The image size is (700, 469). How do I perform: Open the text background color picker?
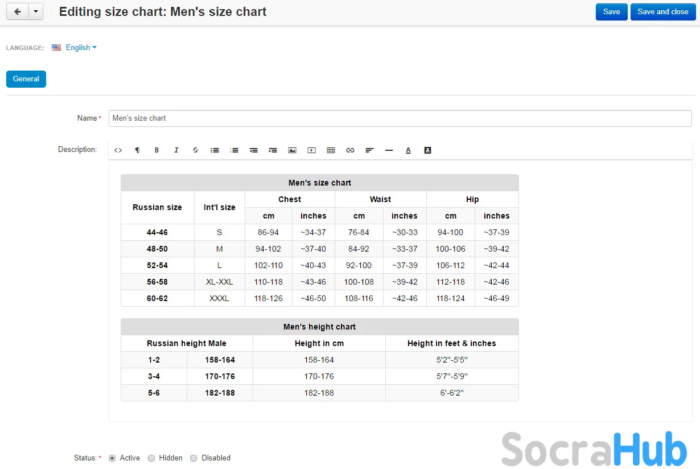[x=427, y=150]
